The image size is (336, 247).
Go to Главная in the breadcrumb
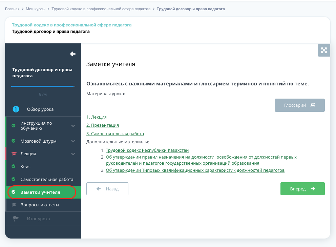pos(12,9)
